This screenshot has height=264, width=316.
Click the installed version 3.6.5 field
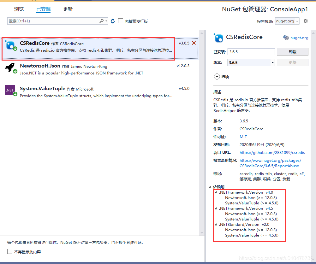(x=251, y=52)
